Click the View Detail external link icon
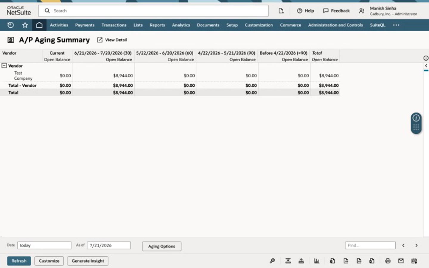Screen dimensions: 429x268 coord(100,40)
